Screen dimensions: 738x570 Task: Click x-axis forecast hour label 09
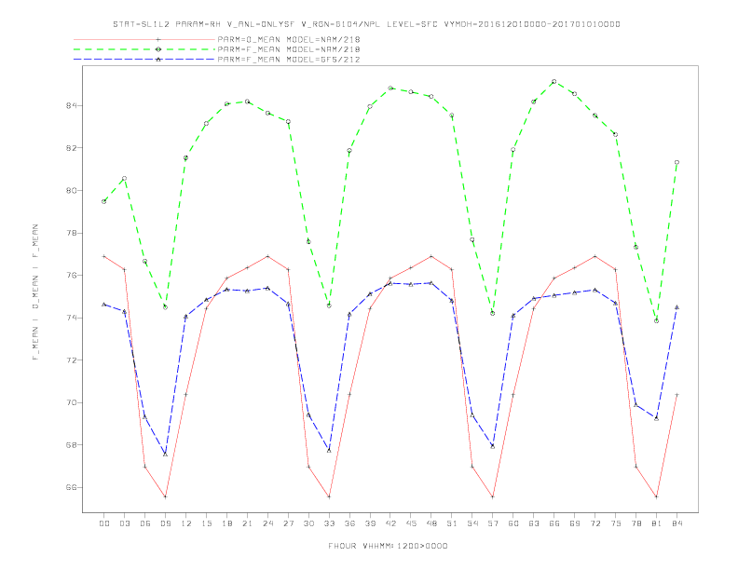pos(165,523)
